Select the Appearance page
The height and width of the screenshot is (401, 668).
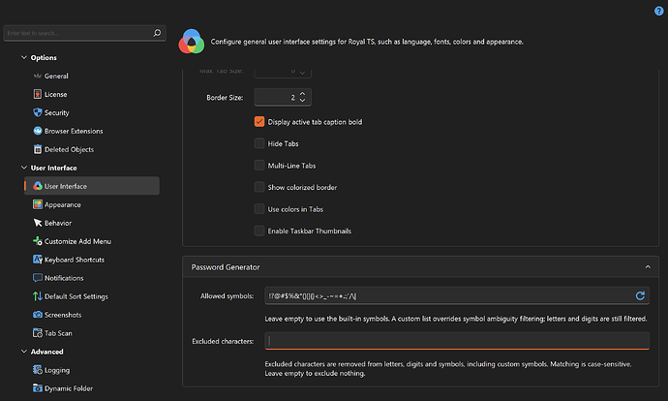[x=63, y=204]
